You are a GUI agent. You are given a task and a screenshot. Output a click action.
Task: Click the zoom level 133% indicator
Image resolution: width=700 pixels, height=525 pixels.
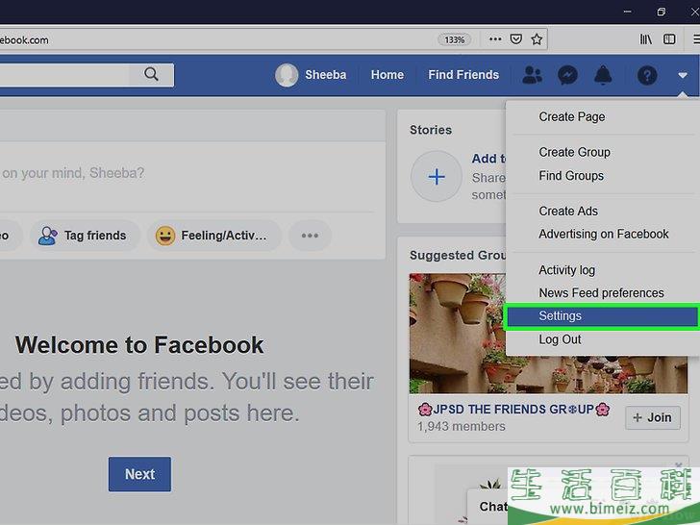(x=454, y=39)
